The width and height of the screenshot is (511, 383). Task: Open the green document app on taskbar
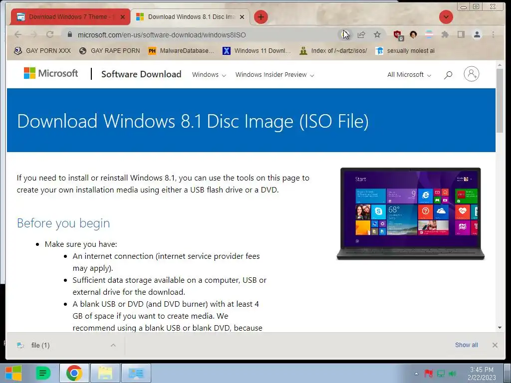pos(43,373)
